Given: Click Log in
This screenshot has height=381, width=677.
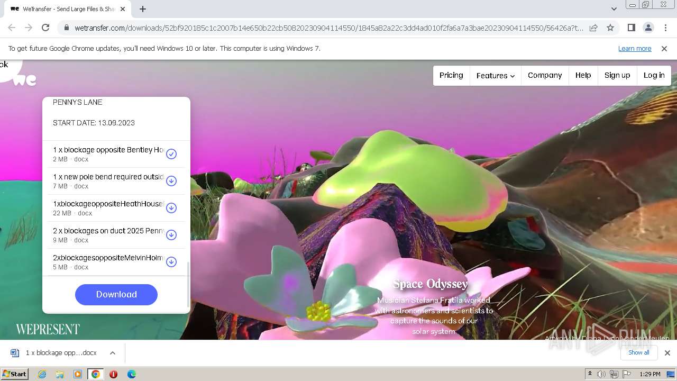Looking at the screenshot, I should (654, 76).
